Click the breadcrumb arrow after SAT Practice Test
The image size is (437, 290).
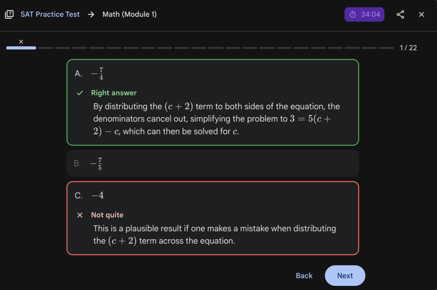(x=90, y=14)
